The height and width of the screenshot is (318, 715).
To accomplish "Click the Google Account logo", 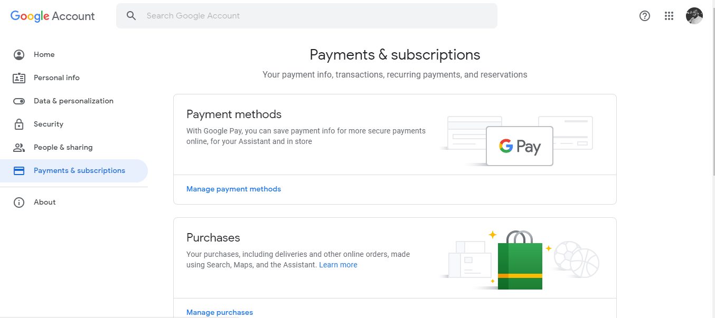I will 52,16.
